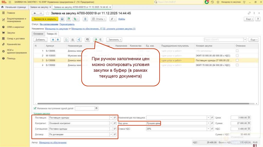The image size is (263, 147).
Task: Toggle Отменено checkbox in row 2
Action: pos(237,56)
